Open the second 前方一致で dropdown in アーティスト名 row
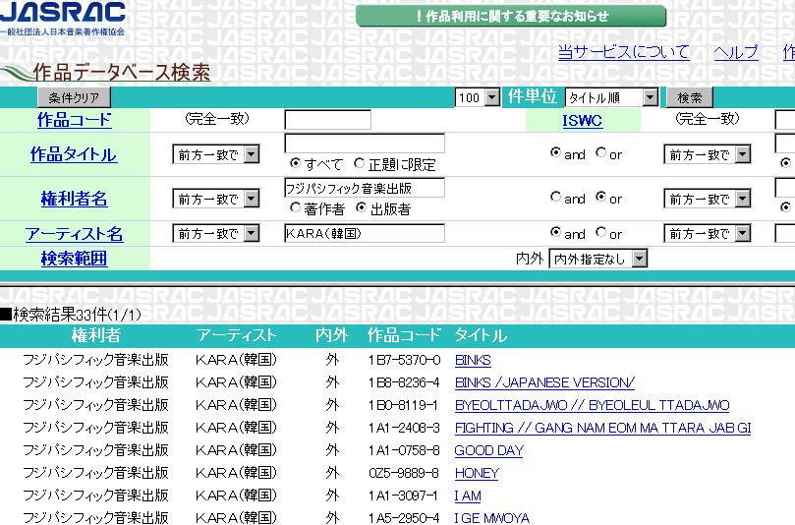 [x=707, y=233]
